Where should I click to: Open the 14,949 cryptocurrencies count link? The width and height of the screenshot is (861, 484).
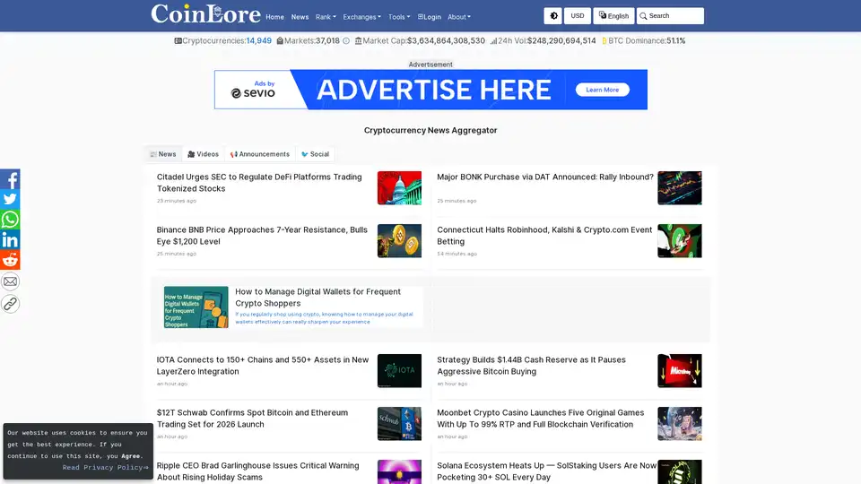click(x=258, y=40)
